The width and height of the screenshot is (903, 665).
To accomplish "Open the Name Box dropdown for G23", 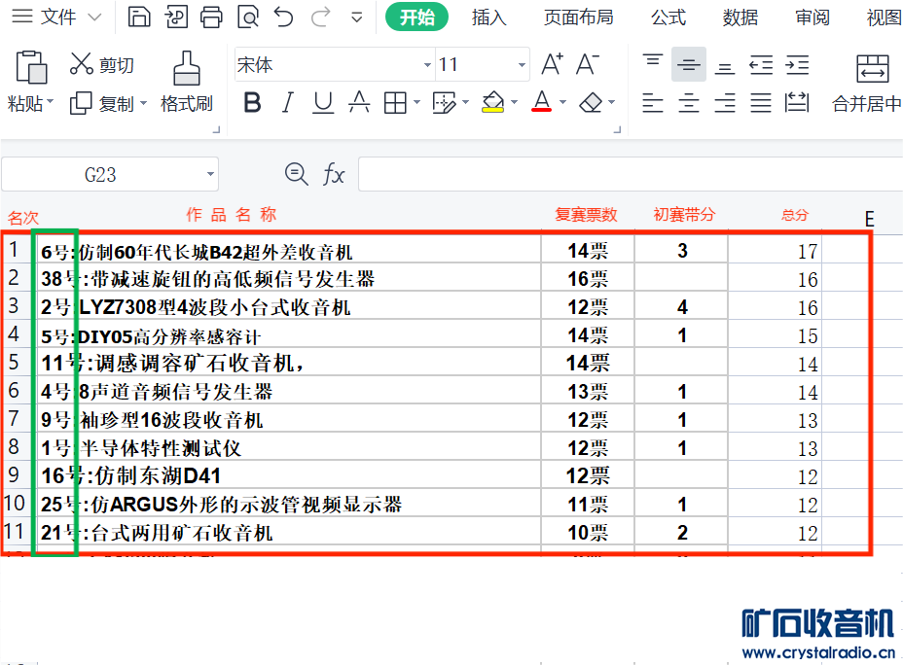I will (x=210, y=175).
